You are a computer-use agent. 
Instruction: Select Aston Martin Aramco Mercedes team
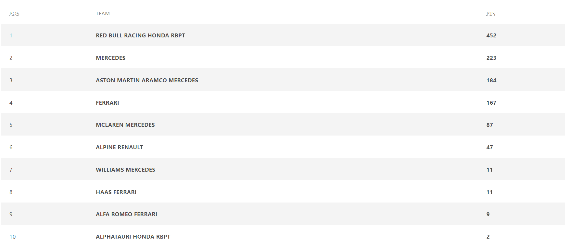147,80
